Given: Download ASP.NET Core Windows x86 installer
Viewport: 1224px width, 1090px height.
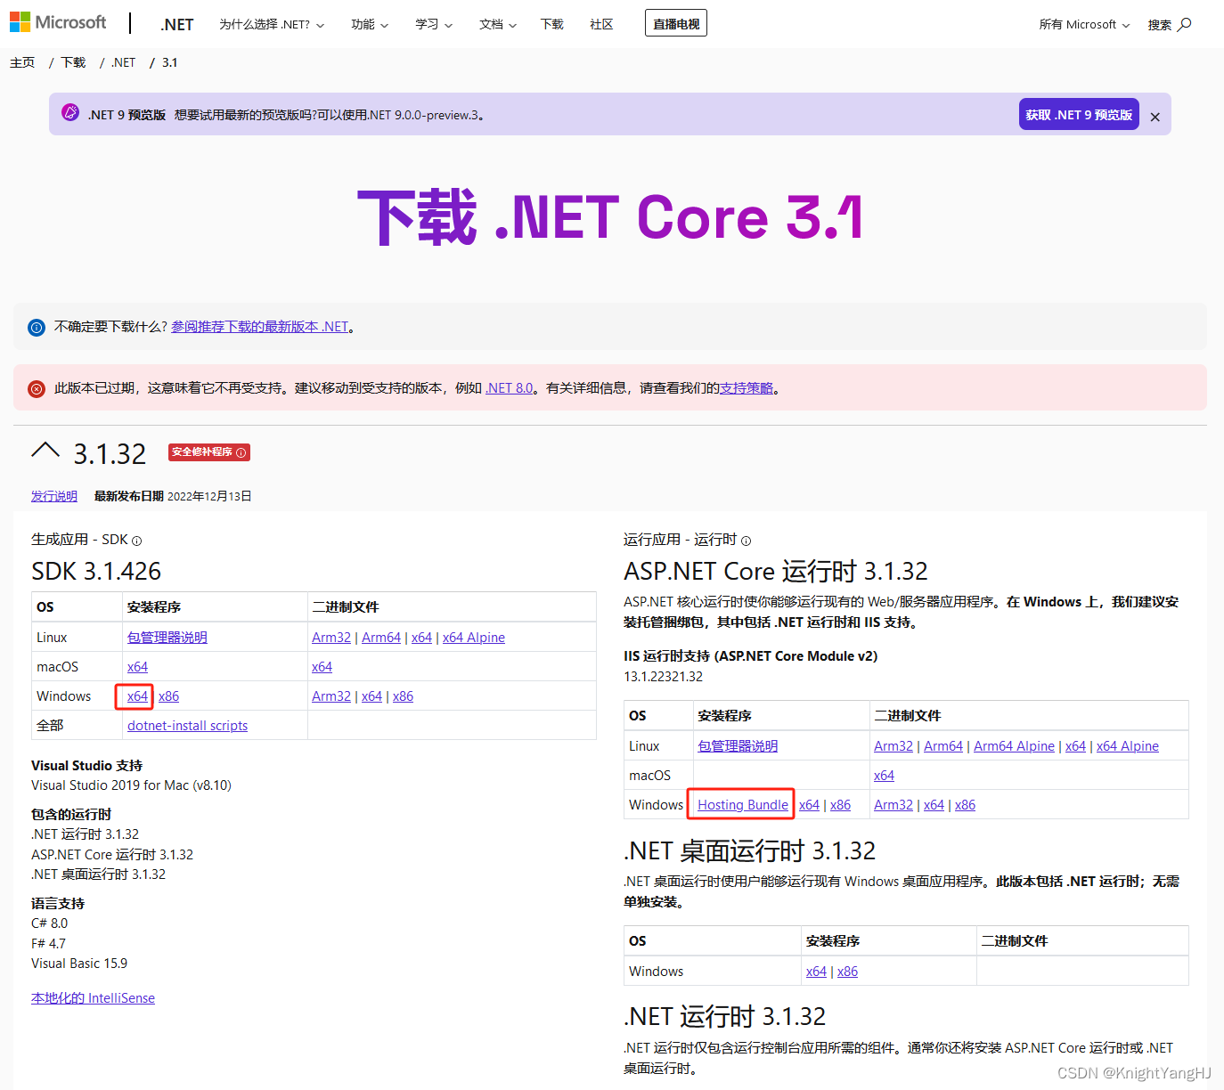Looking at the screenshot, I should 840,805.
